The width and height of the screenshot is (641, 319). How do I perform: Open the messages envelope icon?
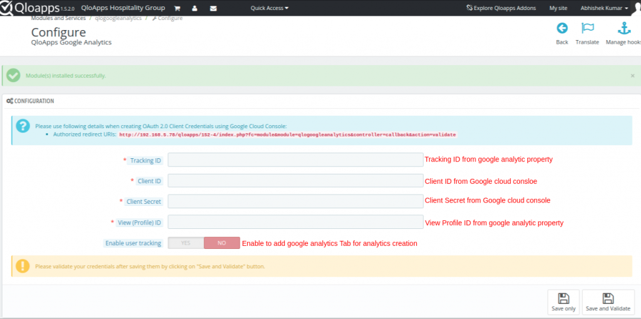point(213,8)
